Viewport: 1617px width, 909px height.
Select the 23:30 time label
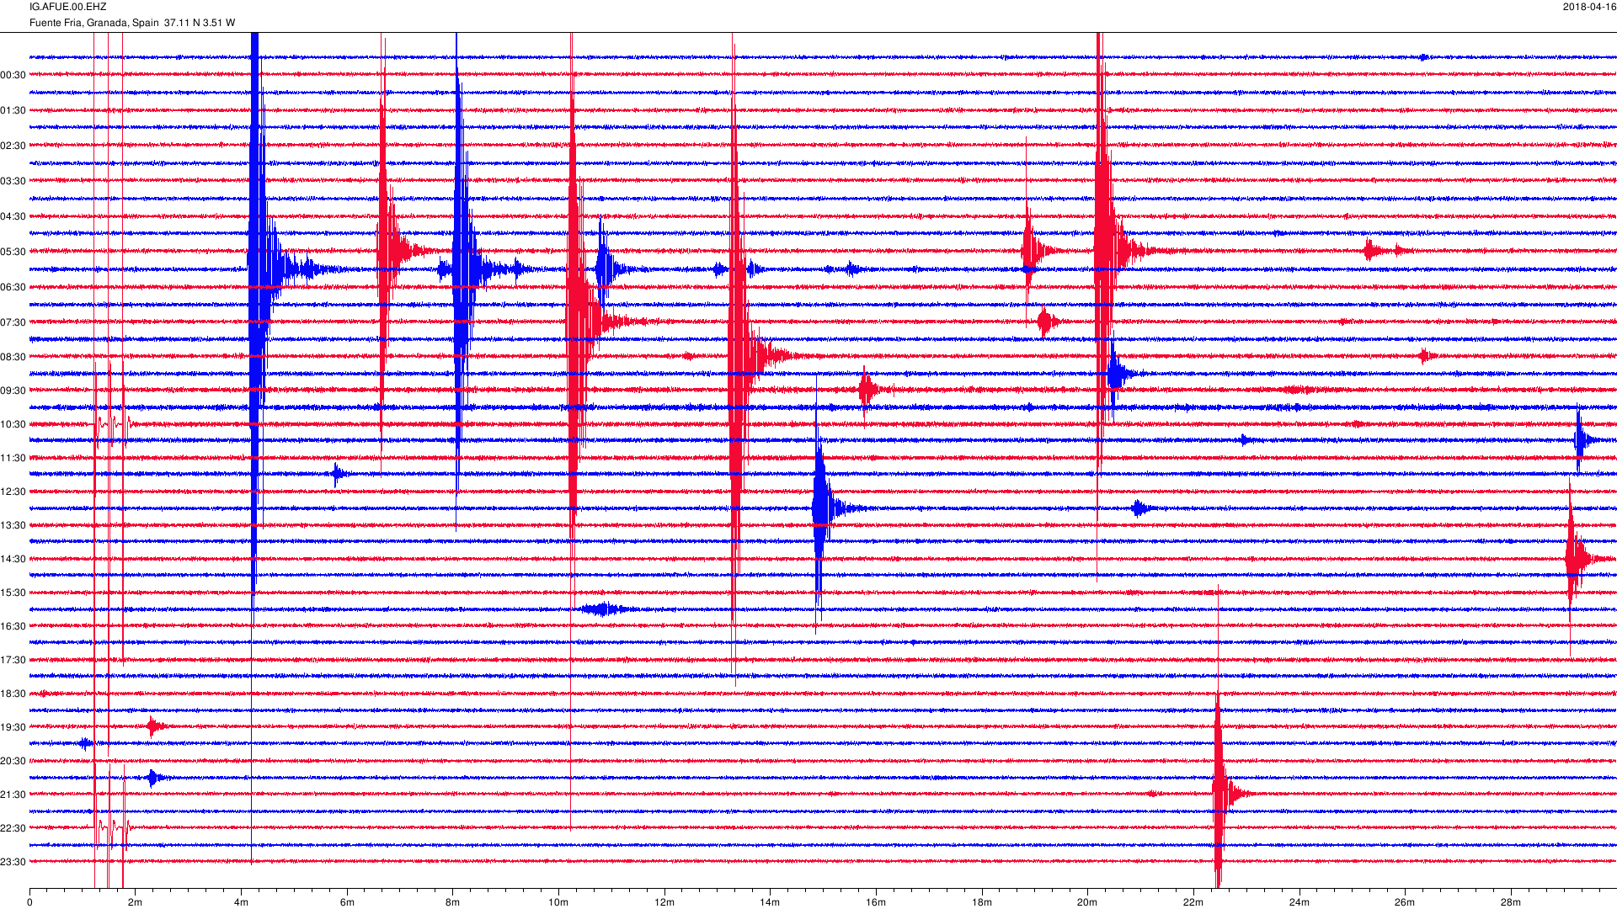[13, 862]
